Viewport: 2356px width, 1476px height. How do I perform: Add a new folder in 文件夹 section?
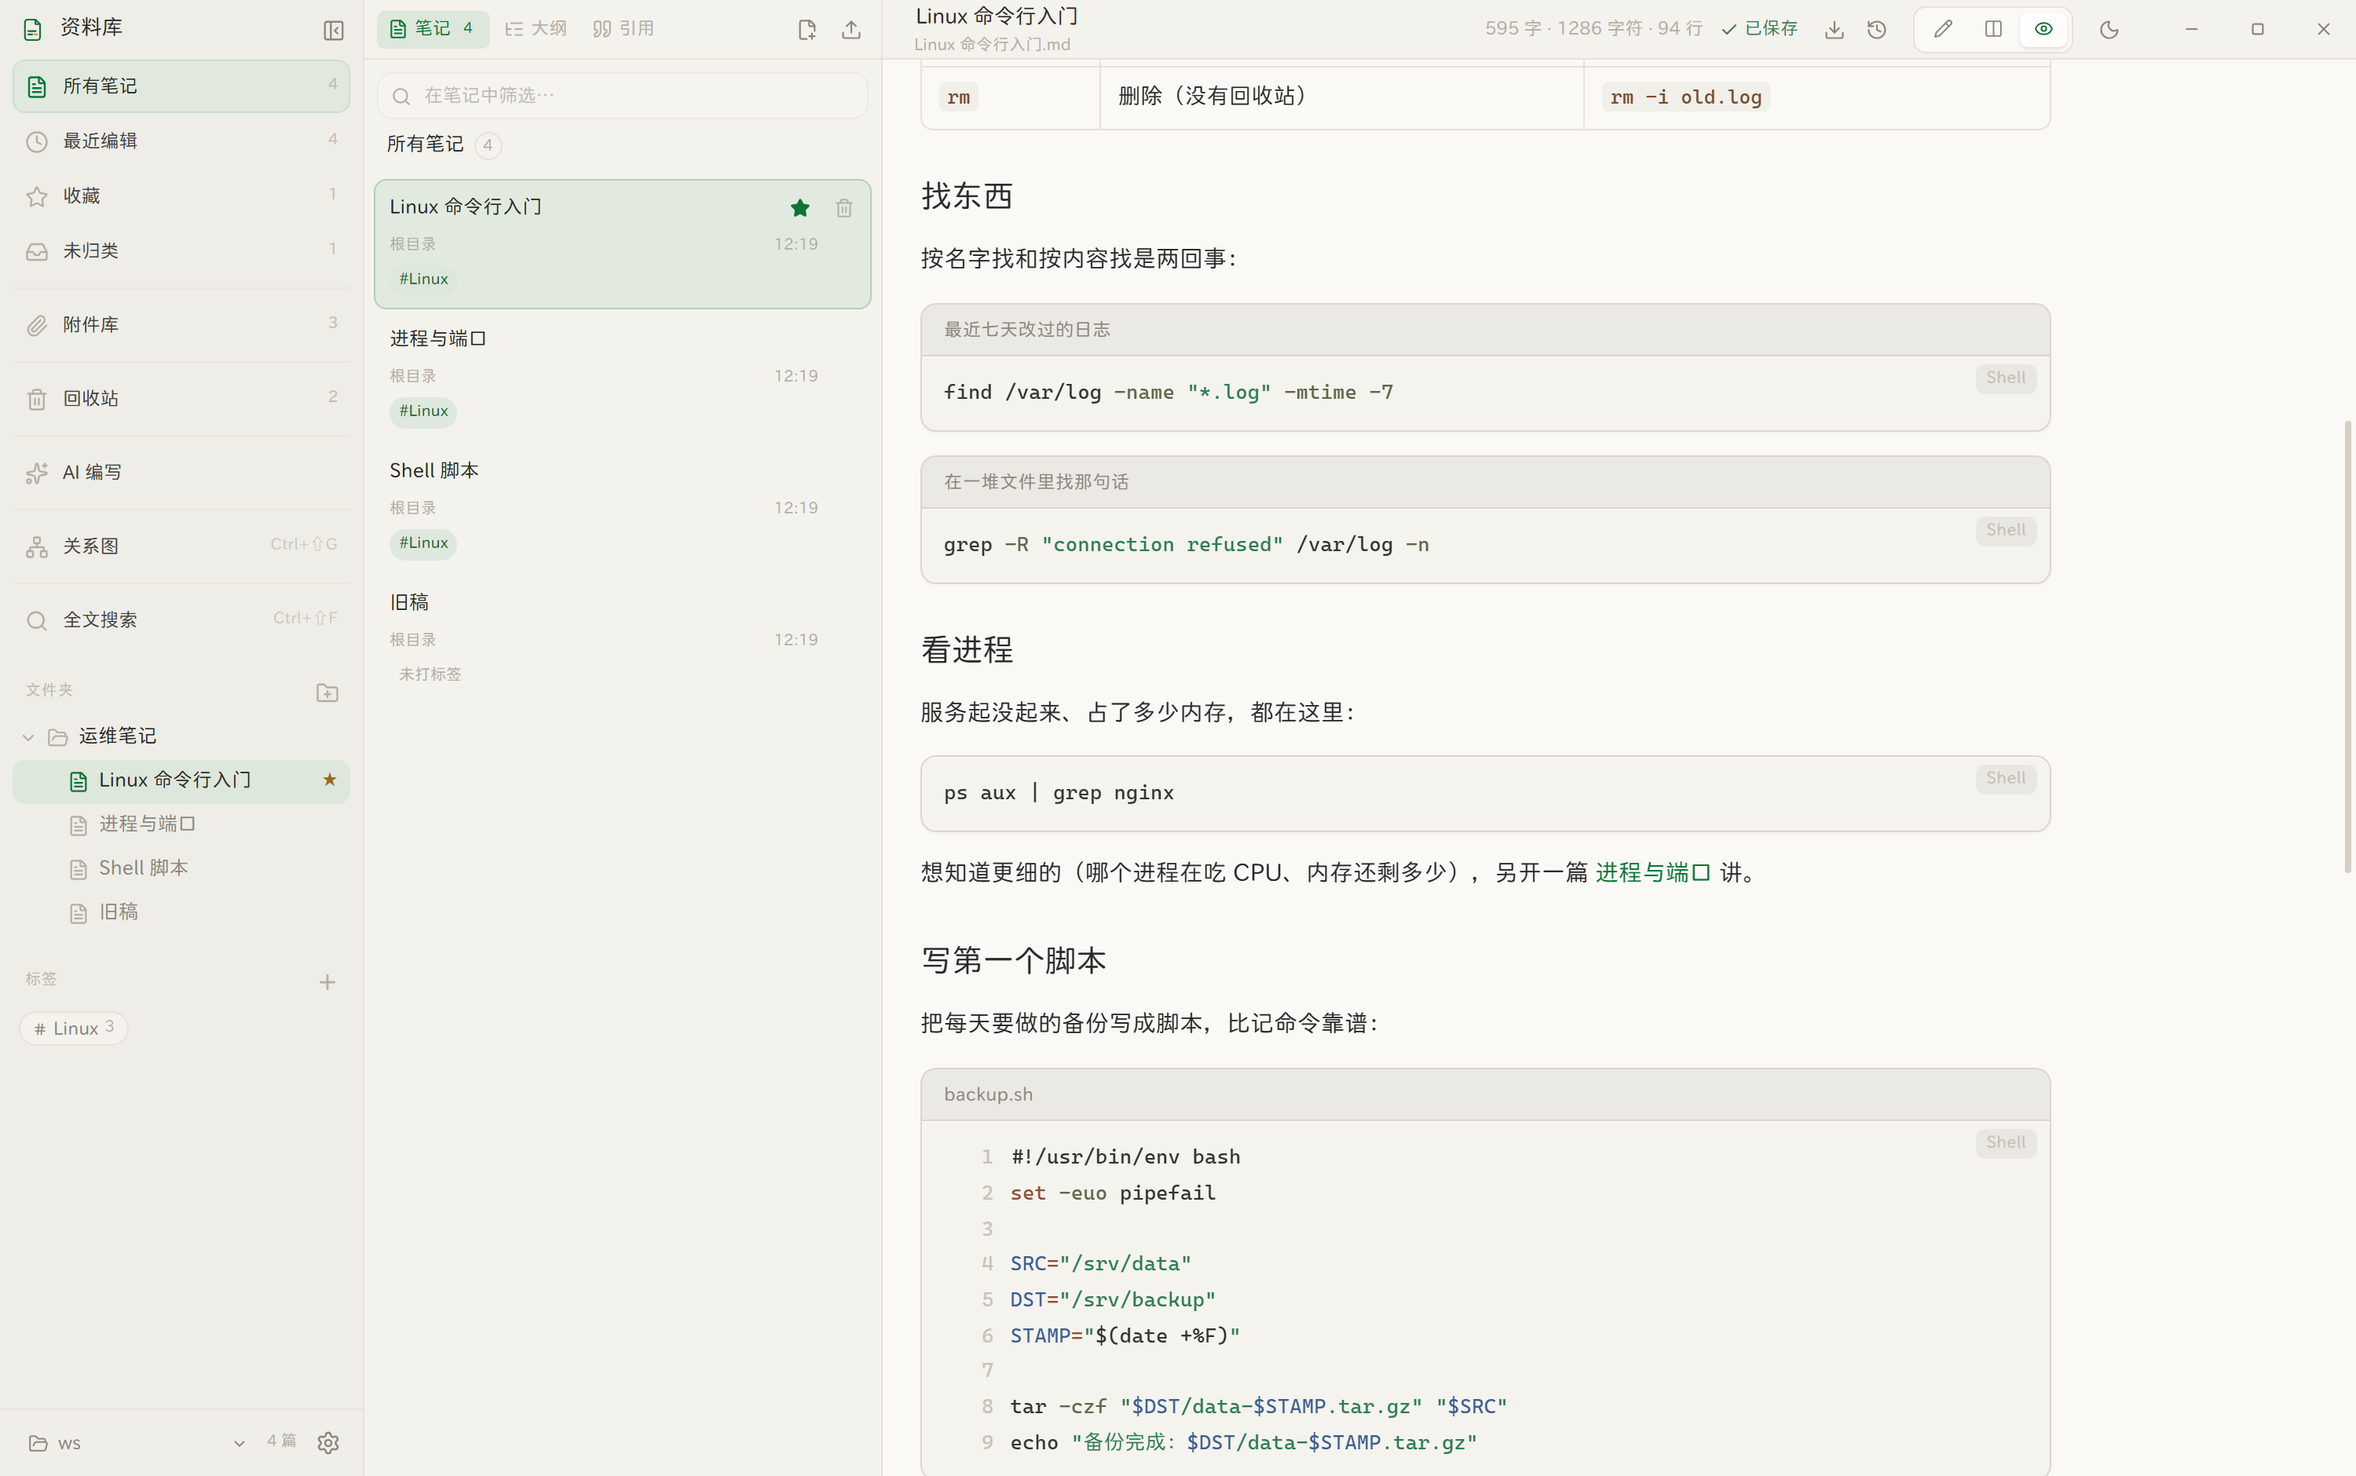coord(327,692)
